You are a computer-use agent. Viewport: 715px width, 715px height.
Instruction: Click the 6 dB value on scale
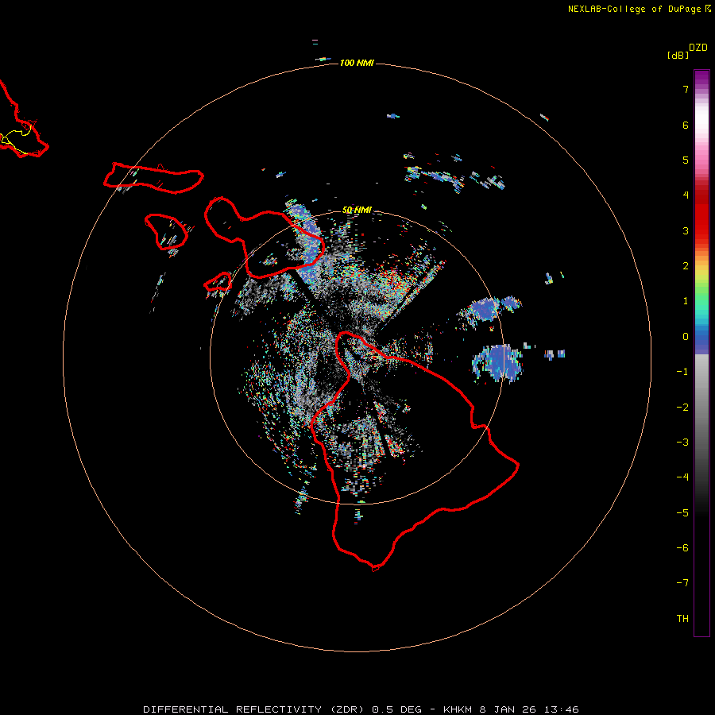tap(686, 125)
